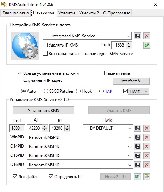164x192 pixels.
Task: Click the notepad icon beside Новый PID
Action: point(147,177)
